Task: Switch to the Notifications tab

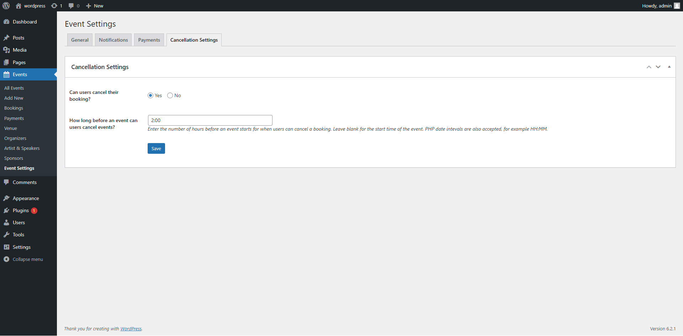Action: (x=113, y=40)
